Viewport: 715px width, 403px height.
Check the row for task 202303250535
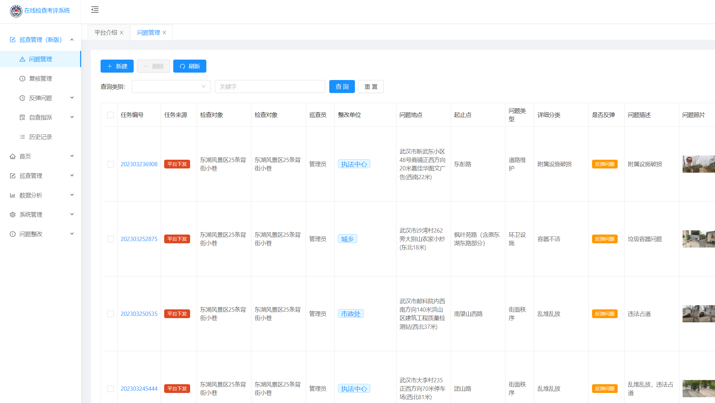click(111, 314)
